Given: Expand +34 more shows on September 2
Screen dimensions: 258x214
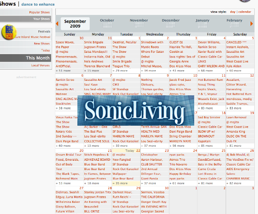Looking at the screenshot, I should pyautogui.click(x=149, y=71).
